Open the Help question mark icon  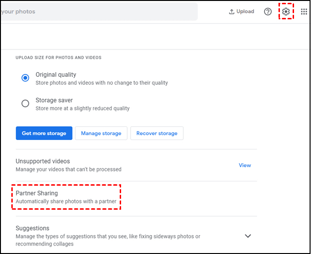point(268,12)
